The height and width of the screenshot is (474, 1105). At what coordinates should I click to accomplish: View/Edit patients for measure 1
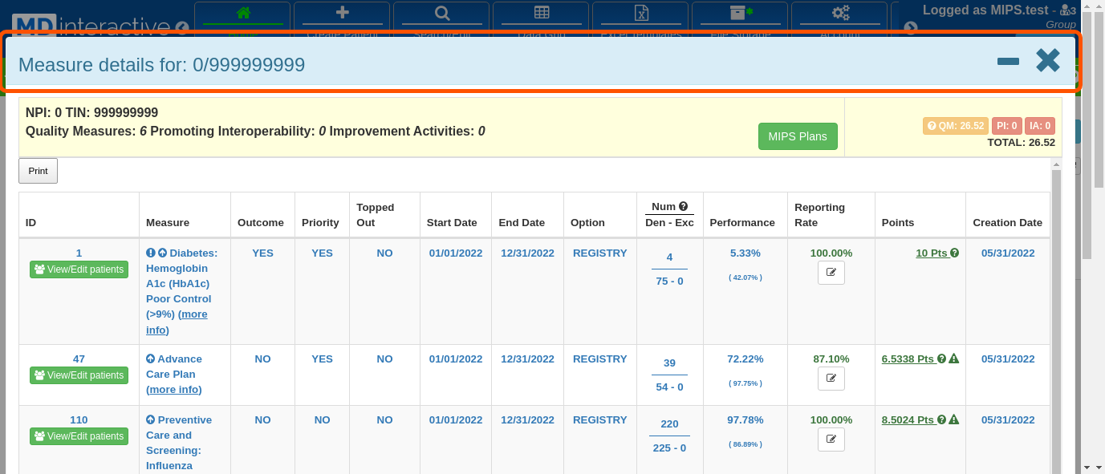[79, 269]
